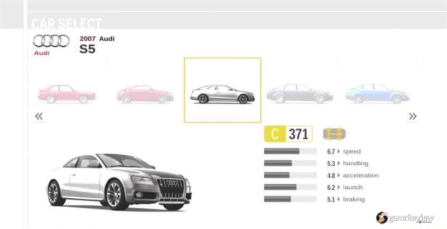Select the grey sedan car thumbnail

tap(299, 93)
